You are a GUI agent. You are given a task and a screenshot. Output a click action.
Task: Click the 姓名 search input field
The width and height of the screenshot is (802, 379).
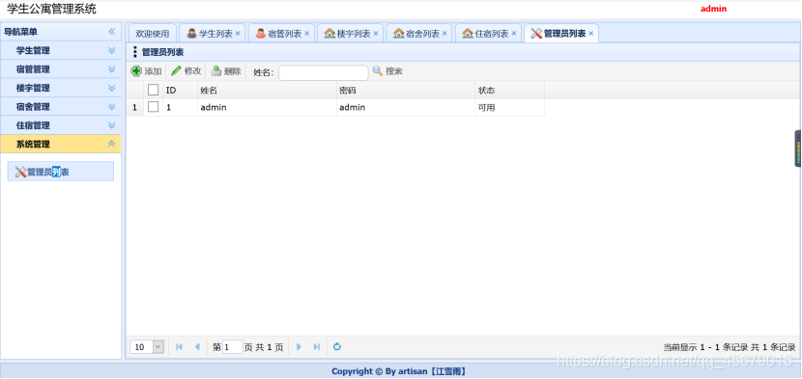pos(324,72)
